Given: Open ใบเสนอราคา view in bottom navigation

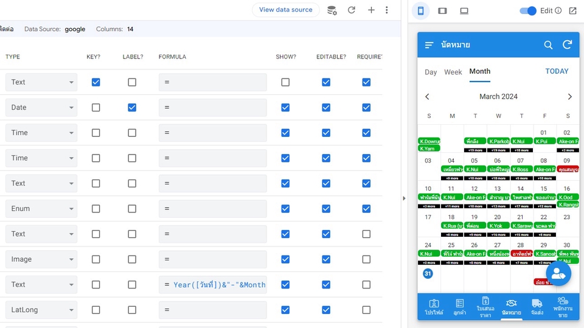Looking at the screenshot, I should pyautogui.click(x=485, y=307).
